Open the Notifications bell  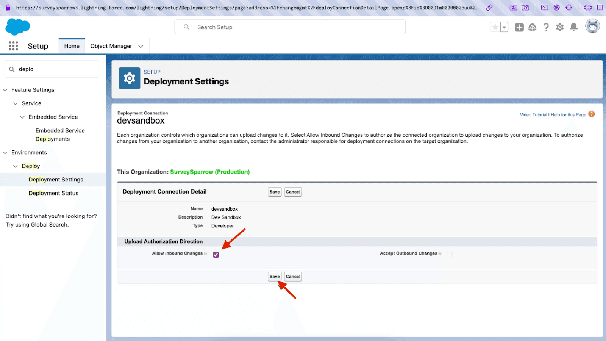click(x=574, y=27)
